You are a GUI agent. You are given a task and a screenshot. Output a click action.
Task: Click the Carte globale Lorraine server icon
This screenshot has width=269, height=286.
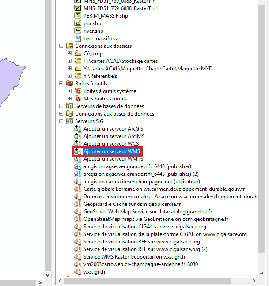78,189
